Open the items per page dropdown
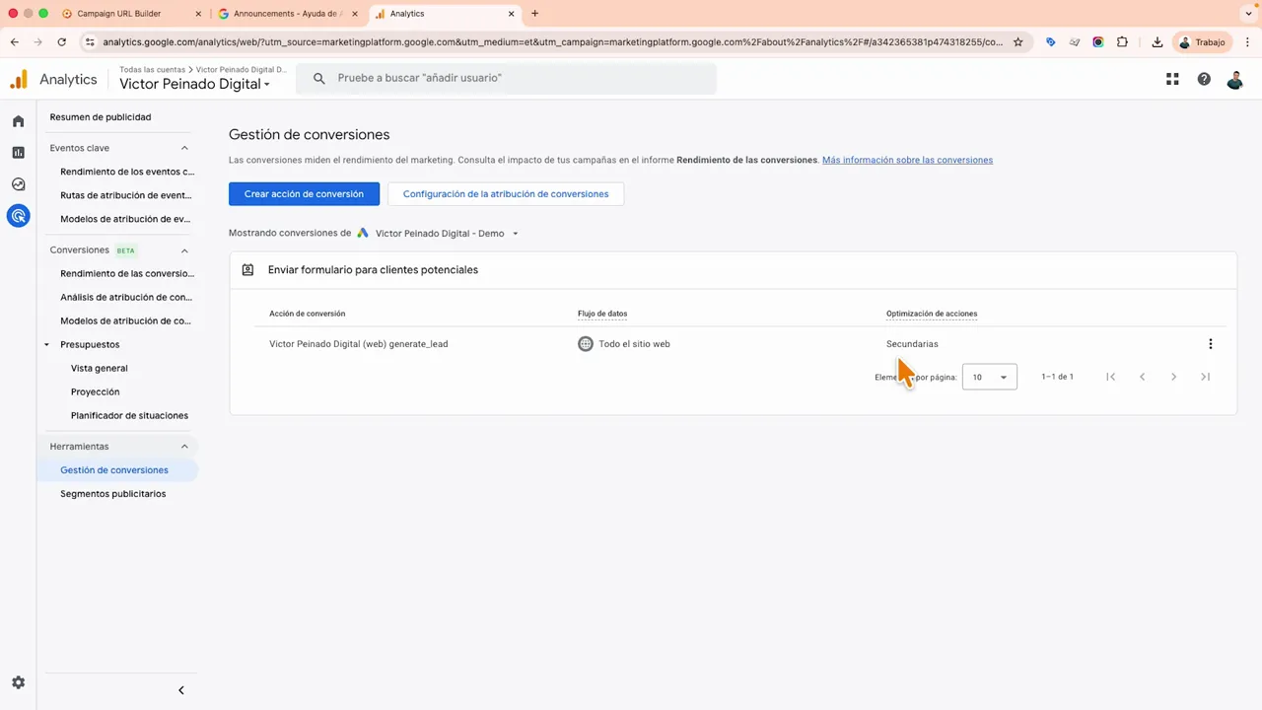This screenshot has height=710, width=1262. coord(989,377)
